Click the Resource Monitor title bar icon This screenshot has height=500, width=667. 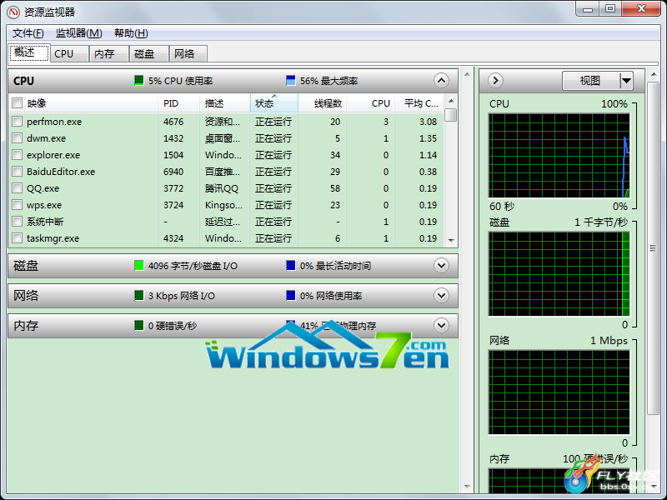coord(13,12)
